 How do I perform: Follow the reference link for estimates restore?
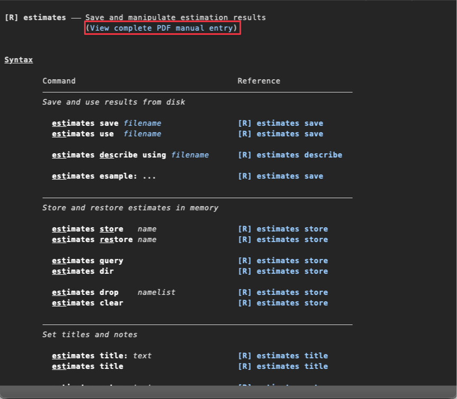click(x=282, y=239)
